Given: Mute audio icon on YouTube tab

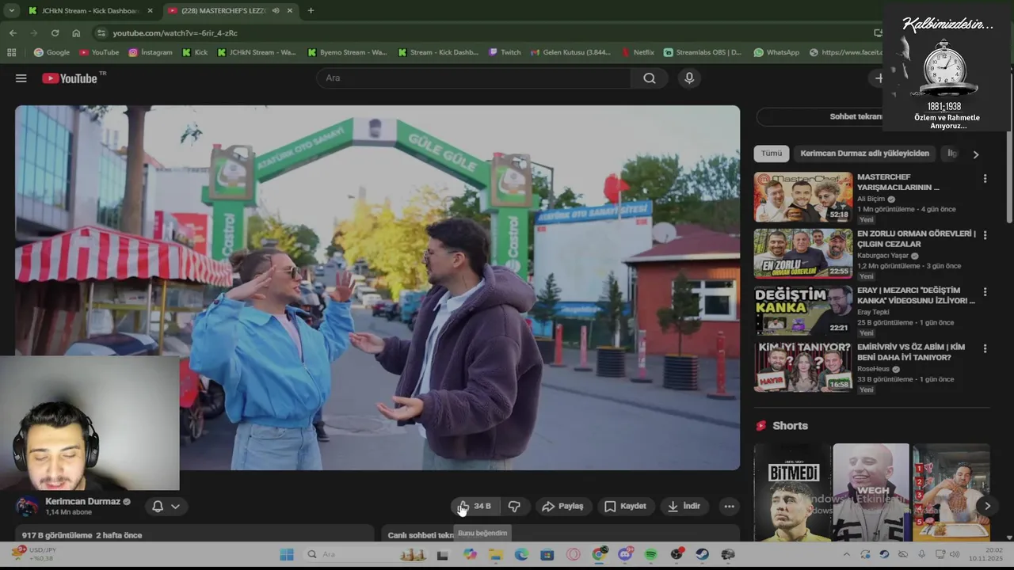Looking at the screenshot, I should (276, 11).
